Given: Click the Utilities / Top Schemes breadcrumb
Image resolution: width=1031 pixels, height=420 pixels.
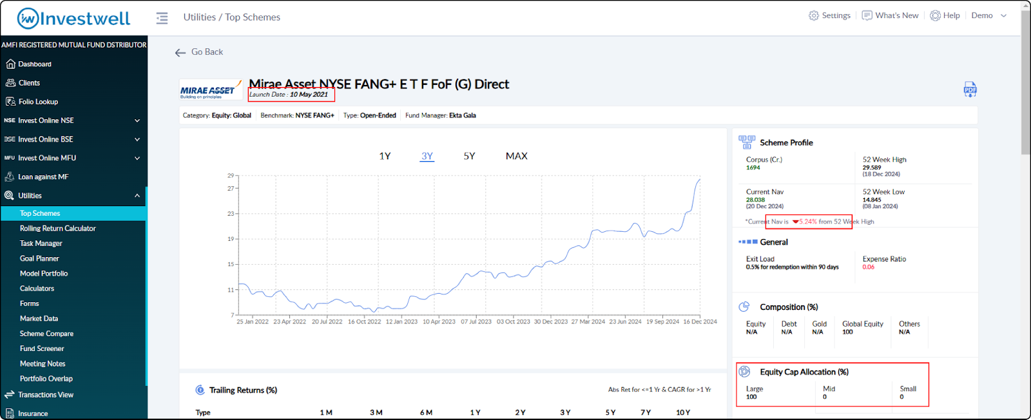Looking at the screenshot, I should (232, 17).
